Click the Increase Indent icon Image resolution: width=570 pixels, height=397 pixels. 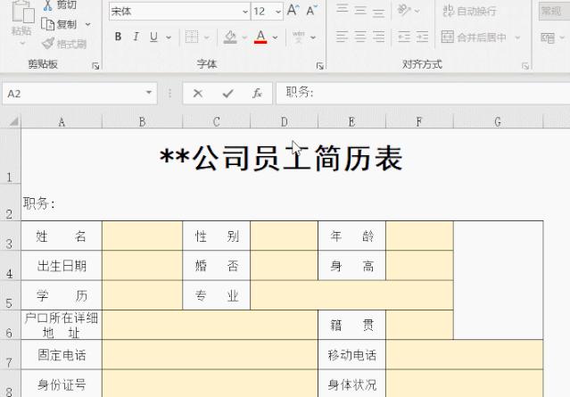click(422, 37)
